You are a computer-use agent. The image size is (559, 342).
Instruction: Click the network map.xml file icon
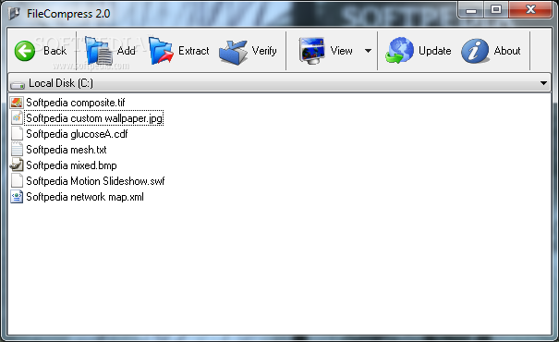(x=17, y=197)
